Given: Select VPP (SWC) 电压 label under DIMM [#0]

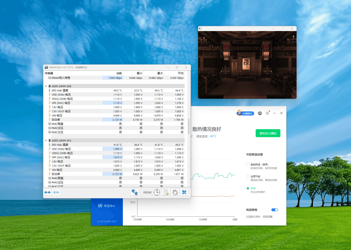Looking at the screenshot, I should coord(61,103).
